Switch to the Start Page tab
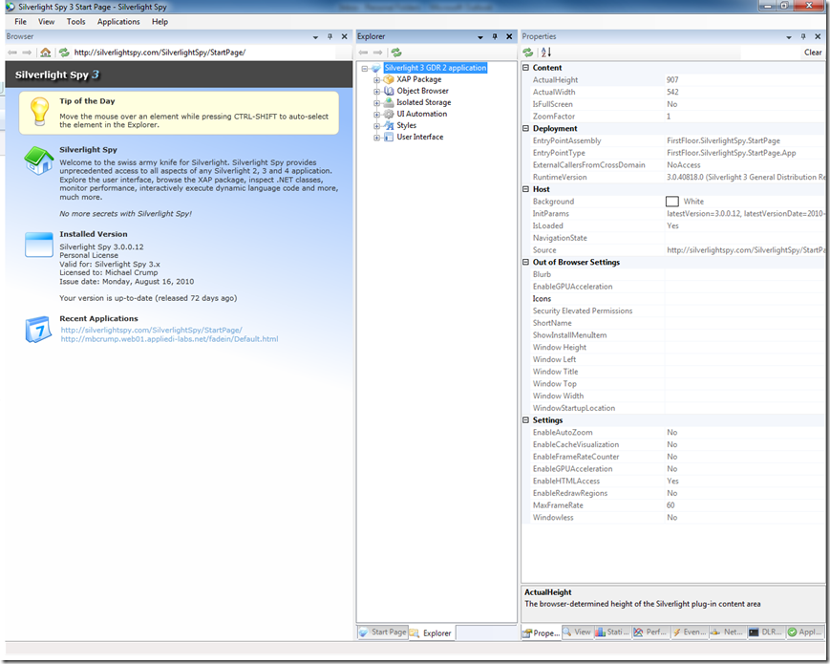The height and width of the screenshot is (664, 830). (x=383, y=632)
